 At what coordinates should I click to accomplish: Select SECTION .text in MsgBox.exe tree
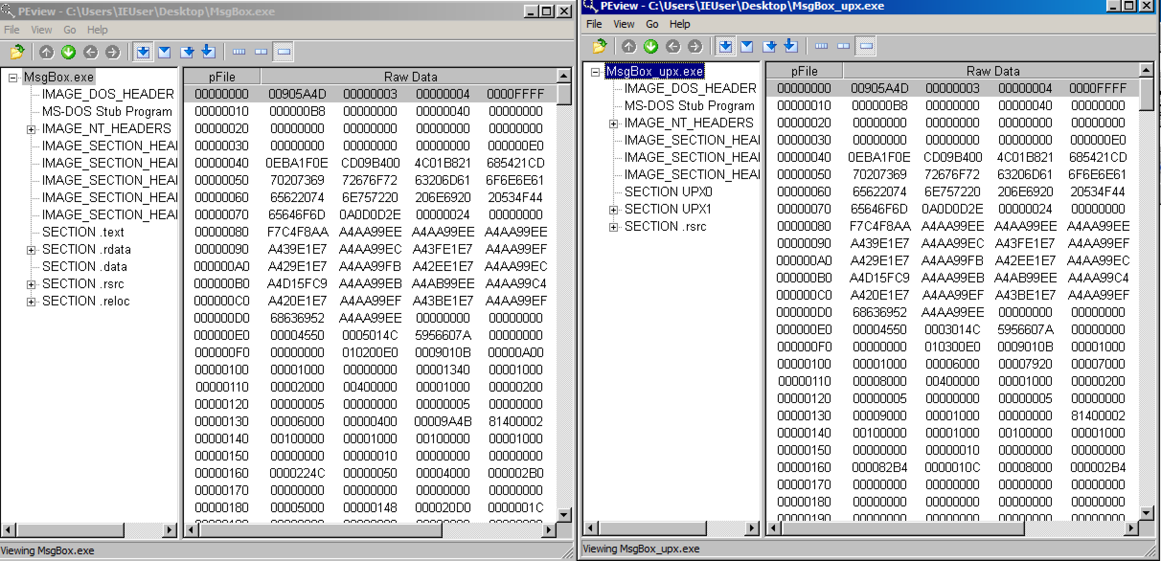tap(83, 232)
